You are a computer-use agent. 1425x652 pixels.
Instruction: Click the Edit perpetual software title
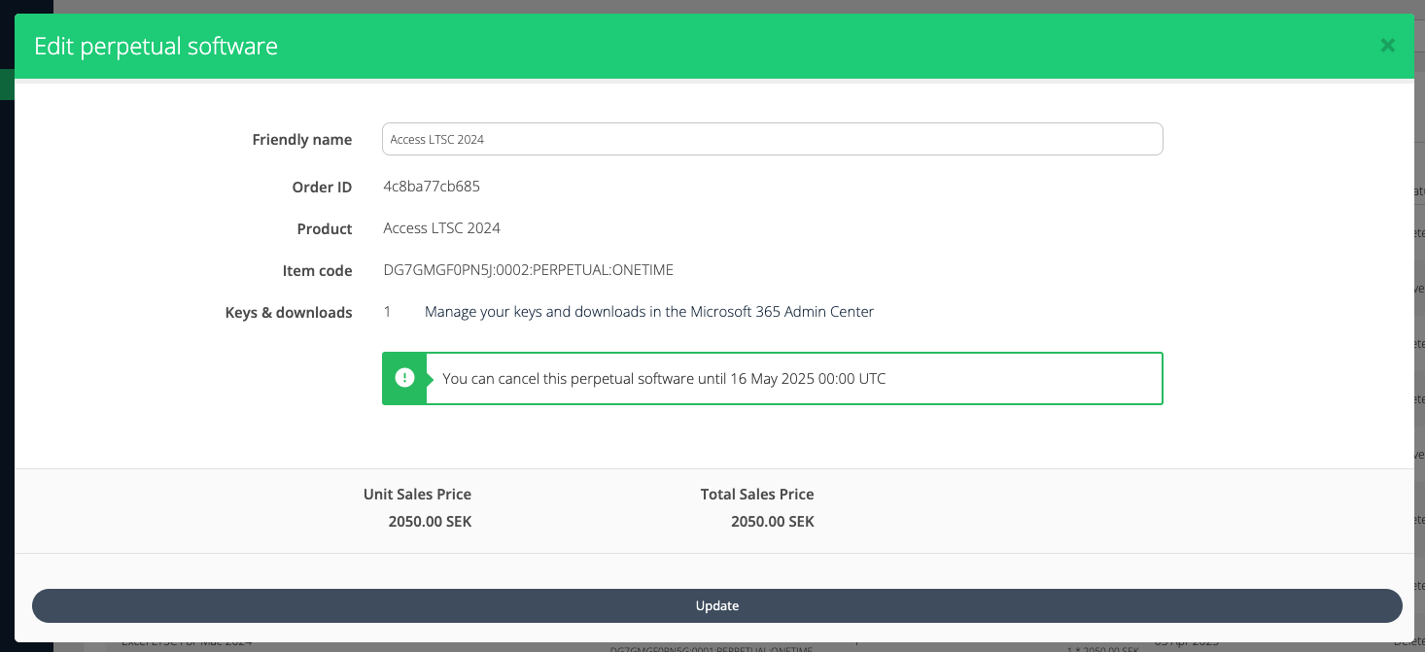click(156, 46)
